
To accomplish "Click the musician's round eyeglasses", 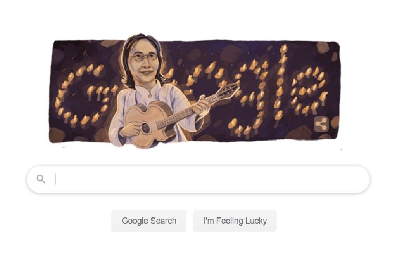I will [143, 57].
